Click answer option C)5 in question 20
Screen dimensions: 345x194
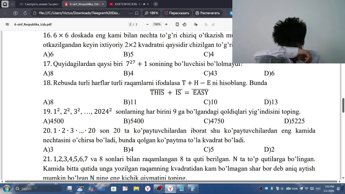209,150
